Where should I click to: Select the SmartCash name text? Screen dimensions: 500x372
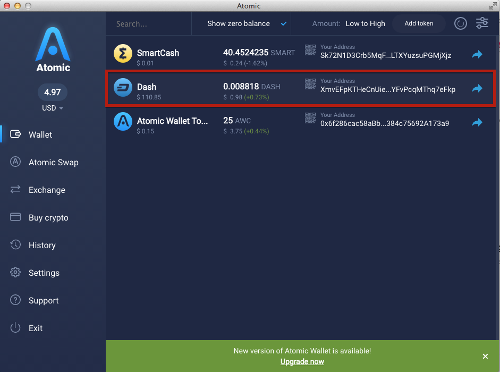pyautogui.click(x=158, y=53)
